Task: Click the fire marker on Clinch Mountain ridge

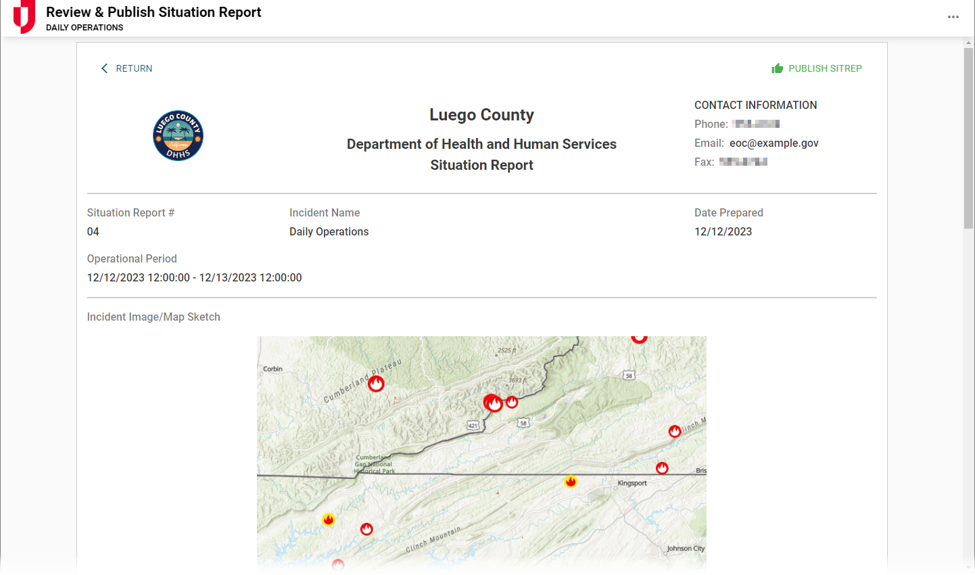Action: [x=675, y=431]
